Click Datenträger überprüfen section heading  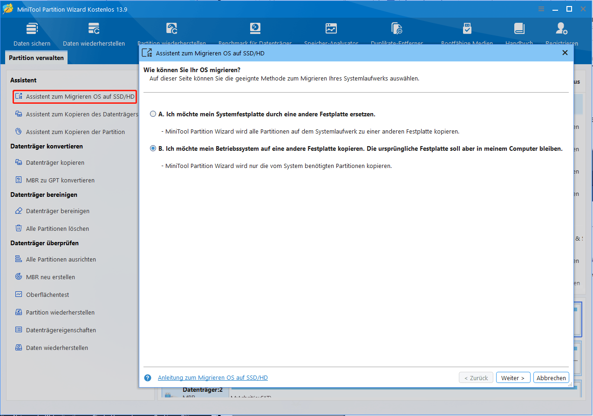click(x=45, y=243)
